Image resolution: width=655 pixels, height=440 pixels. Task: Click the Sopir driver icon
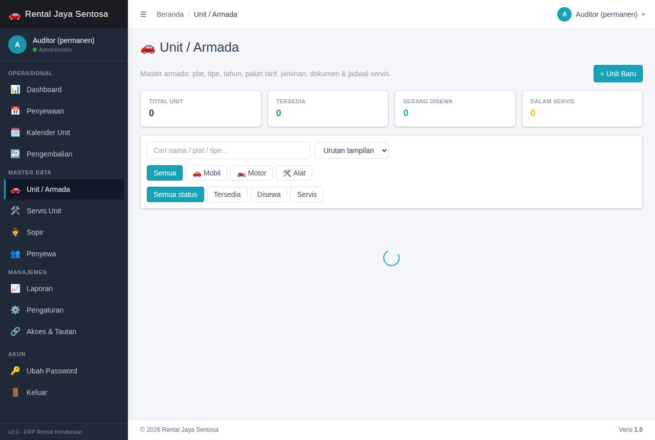pos(15,232)
